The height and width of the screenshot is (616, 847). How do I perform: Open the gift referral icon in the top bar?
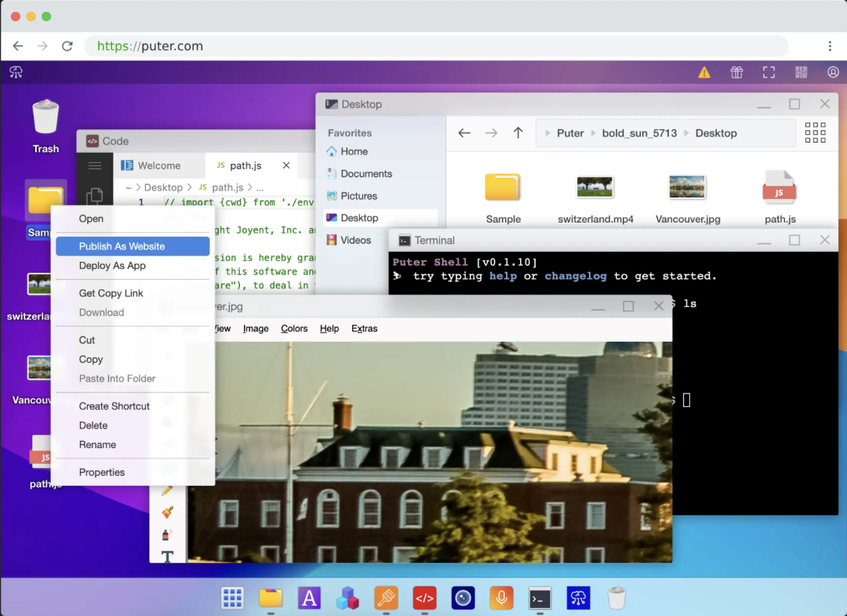coord(736,72)
